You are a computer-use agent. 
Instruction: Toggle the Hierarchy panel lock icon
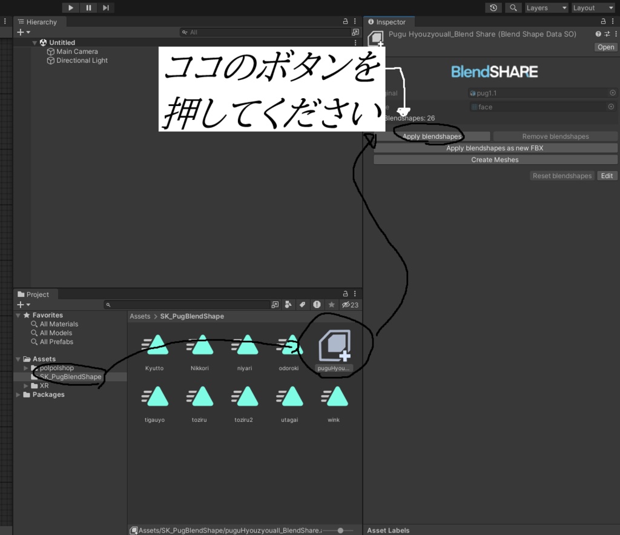point(345,21)
